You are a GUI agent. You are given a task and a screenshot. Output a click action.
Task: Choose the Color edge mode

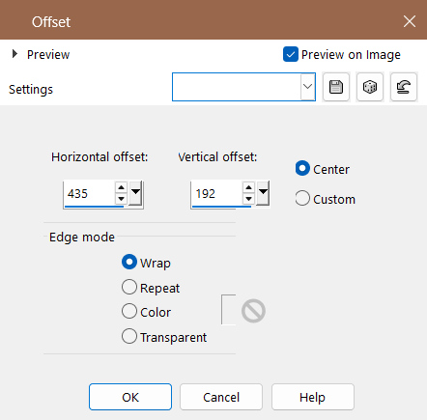click(x=129, y=312)
